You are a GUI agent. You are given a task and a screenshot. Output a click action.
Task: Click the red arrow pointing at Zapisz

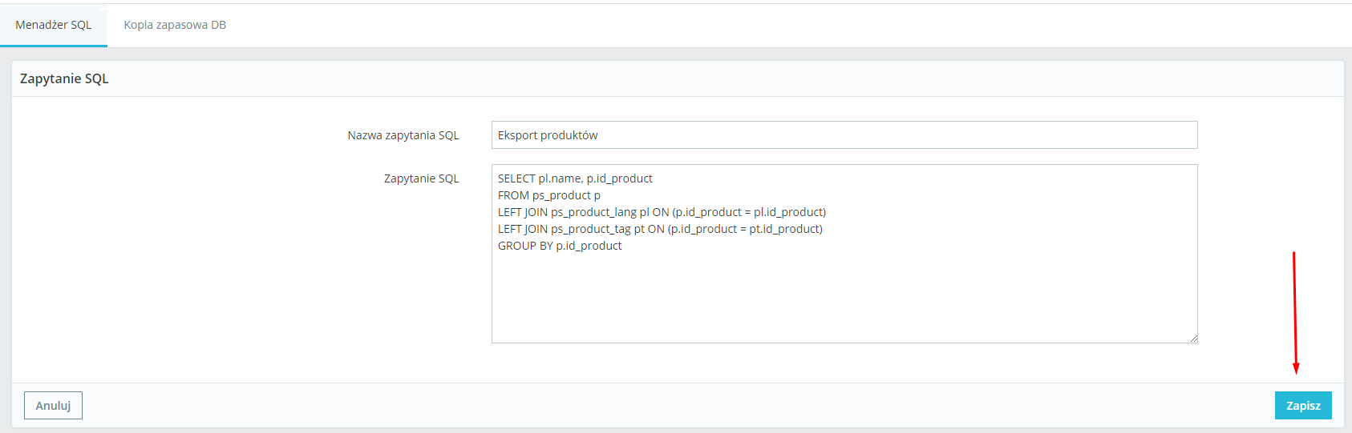pyautogui.click(x=1294, y=312)
